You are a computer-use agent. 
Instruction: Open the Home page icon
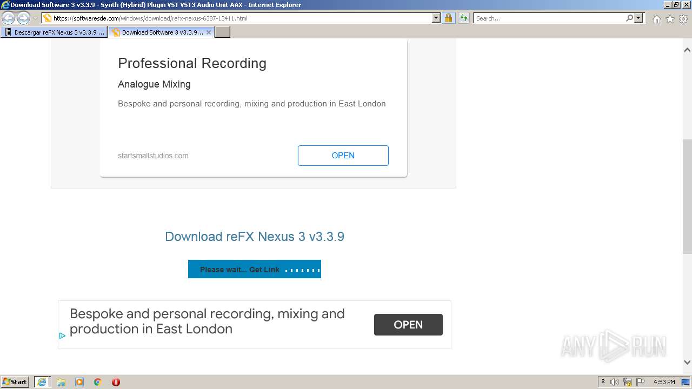[656, 19]
